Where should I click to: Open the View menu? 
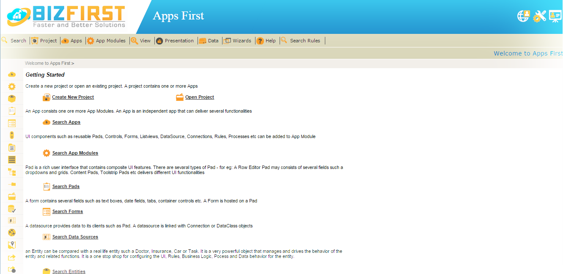tap(141, 41)
